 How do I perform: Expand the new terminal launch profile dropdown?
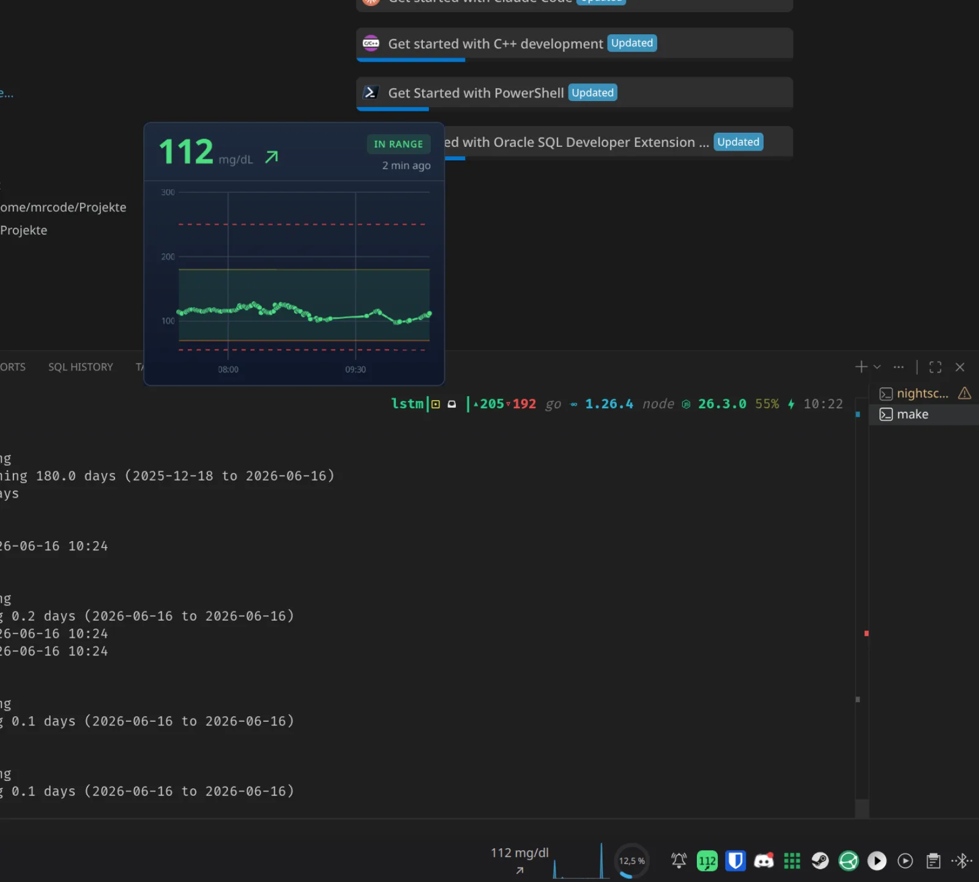(877, 367)
